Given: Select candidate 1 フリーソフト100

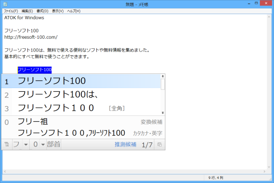Looking at the screenshot, I should [81, 81].
